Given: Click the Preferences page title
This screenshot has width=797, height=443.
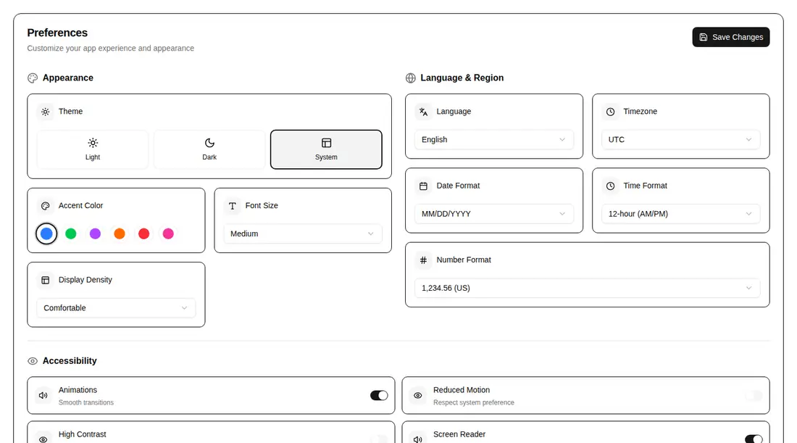Looking at the screenshot, I should point(57,33).
